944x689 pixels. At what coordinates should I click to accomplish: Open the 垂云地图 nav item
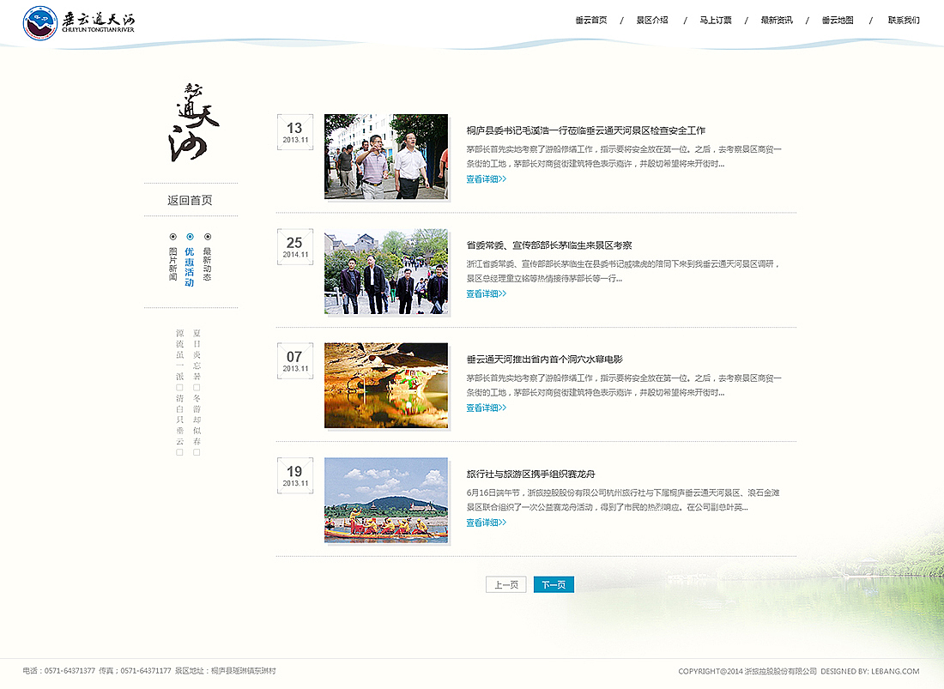click(838, 21)
